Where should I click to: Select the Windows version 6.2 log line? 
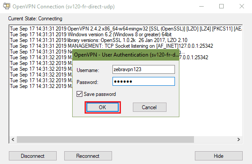click(x=91, y=34)
